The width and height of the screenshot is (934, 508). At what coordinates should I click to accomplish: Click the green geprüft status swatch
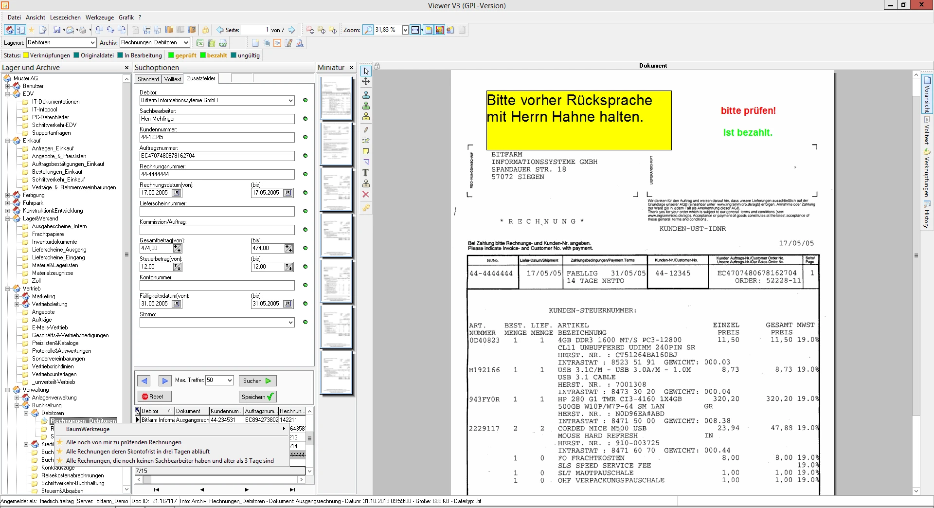[x=171, y=55]
